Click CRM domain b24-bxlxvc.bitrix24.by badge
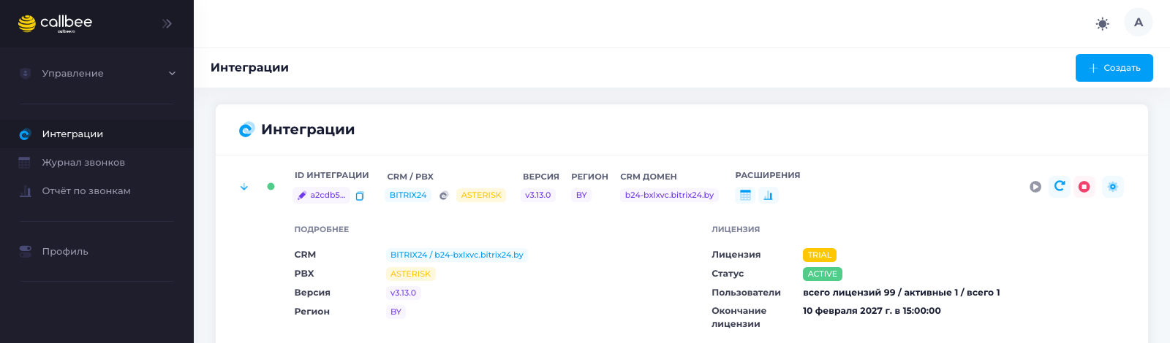The image size is (1170, 343). 669,195
